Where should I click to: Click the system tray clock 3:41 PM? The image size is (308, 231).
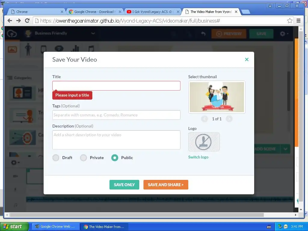pyautogui.click(x=297, y=226)
